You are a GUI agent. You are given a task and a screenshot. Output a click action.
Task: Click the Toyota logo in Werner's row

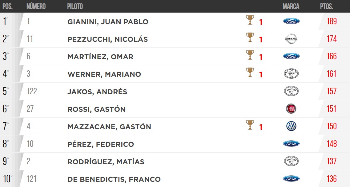[291, 74]
